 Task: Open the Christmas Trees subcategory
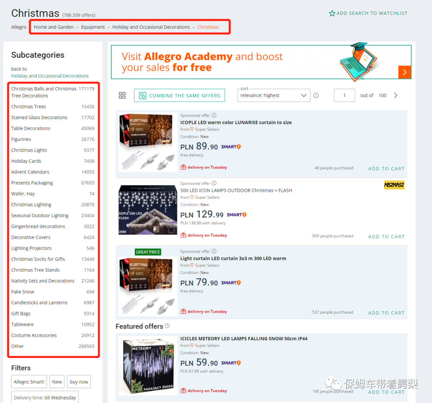click(29, 107)
